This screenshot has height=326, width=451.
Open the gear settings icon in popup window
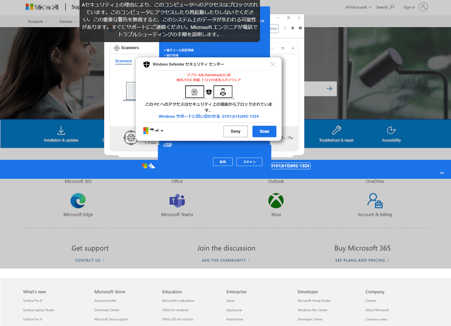click(292, 28)
